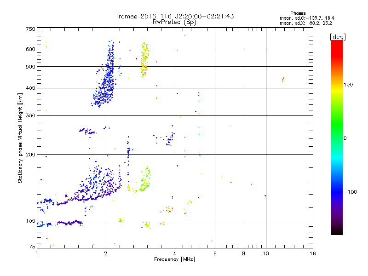
Task: Click the colorbar tick label '100'
Action: pos(348,85)
